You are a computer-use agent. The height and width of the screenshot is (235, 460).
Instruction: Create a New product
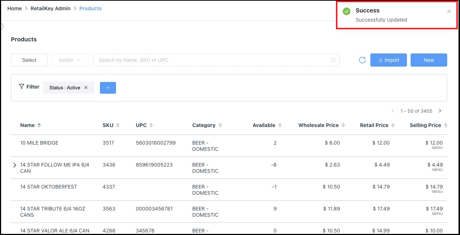pyautogui.click(x=429, y=60)
